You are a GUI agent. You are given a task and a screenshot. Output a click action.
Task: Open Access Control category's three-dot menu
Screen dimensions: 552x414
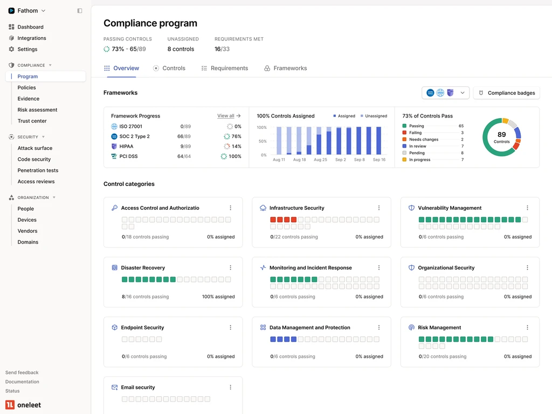click(x=231, y=208)
